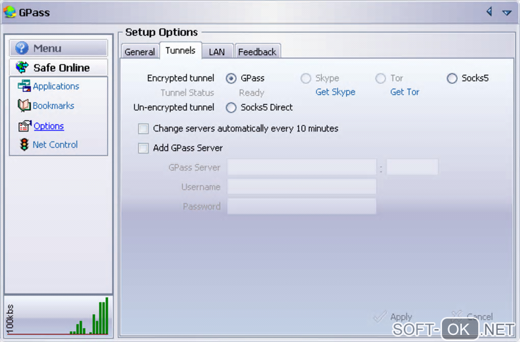
Task: Click the Bookmarks book icon
Action: click(x=24, y=106)
